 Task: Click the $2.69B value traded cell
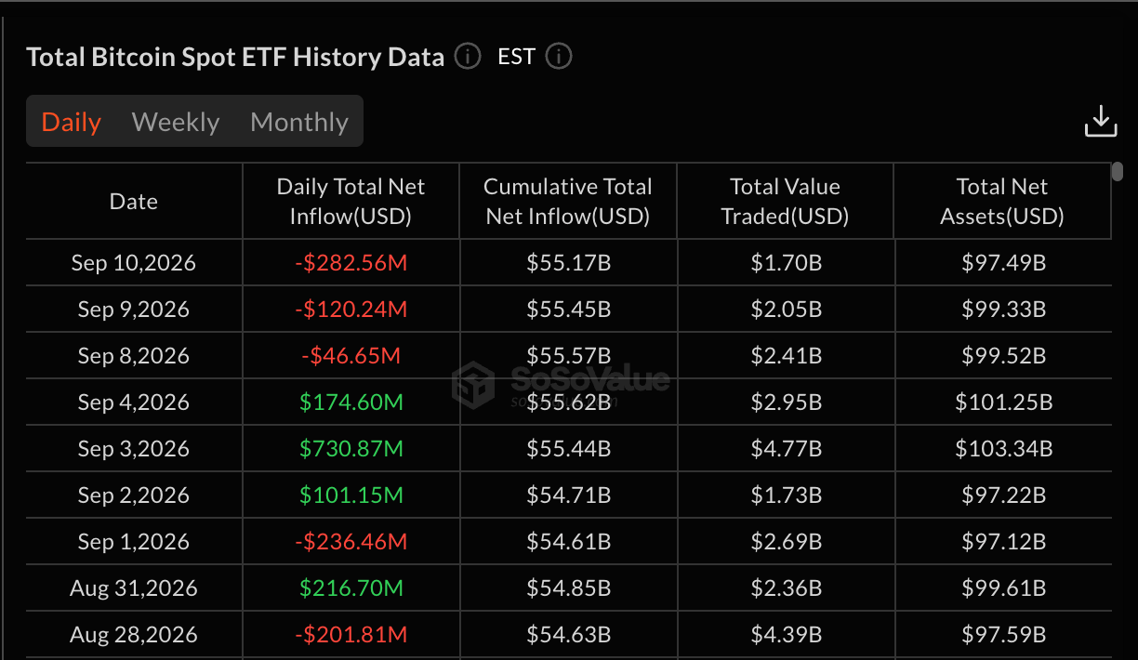(x=786, y=542)
